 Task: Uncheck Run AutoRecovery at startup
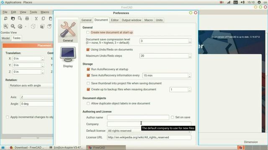(x=88, y=69)
